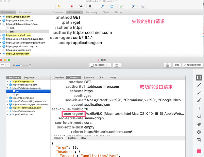Open the Summary tab in the top Charles window

(91, 12)
